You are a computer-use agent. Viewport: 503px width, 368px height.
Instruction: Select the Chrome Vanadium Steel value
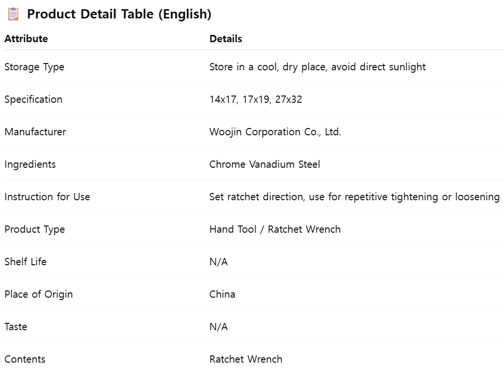pos(265,164)
